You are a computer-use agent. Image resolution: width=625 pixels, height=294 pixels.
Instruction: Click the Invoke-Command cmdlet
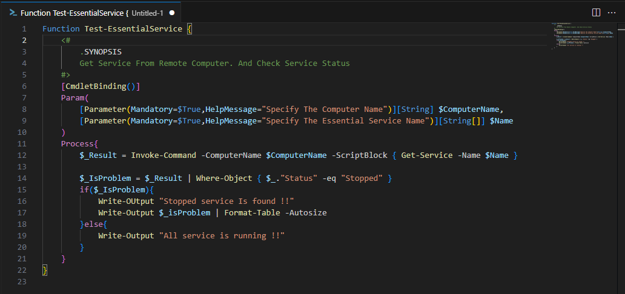click(x=164, y=155)
